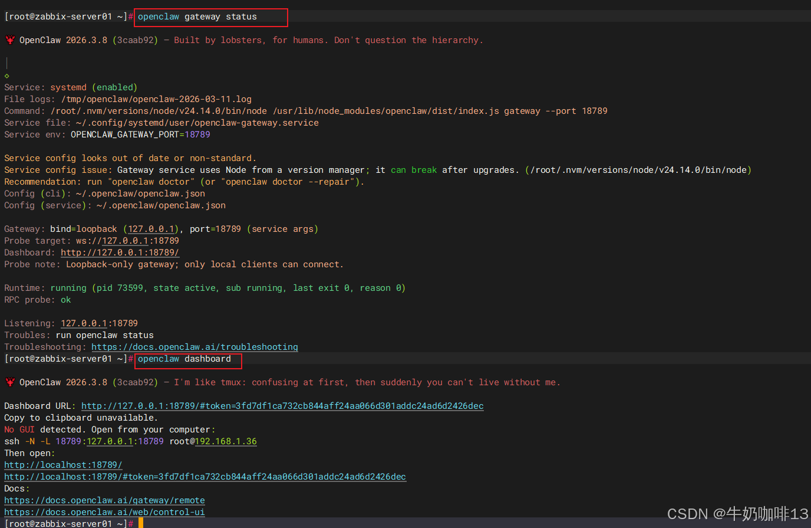The width and height of the screenshot is (811, 528).
Task: Click the service file path openclaw-gateway.service
Action: [197, 123]
